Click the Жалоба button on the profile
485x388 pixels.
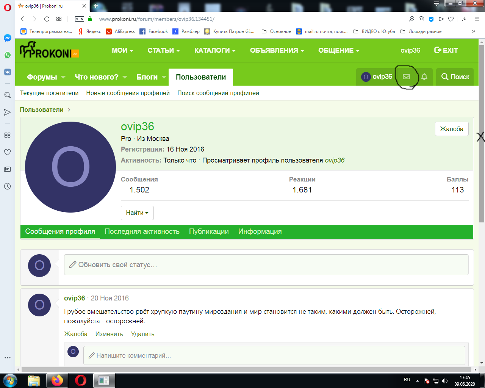pos(452,128)
